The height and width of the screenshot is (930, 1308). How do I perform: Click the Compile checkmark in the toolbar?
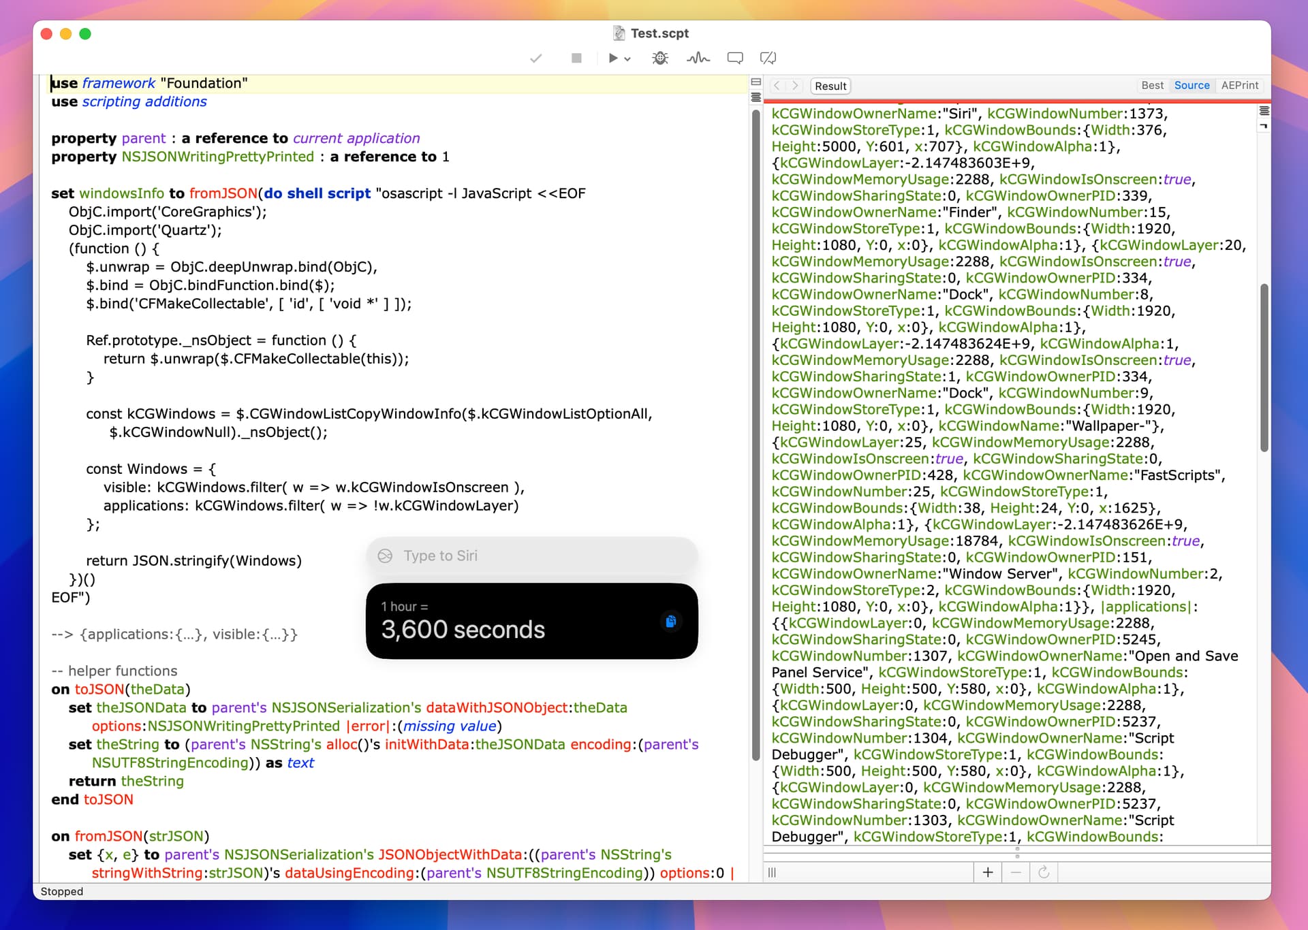point(536,59)
